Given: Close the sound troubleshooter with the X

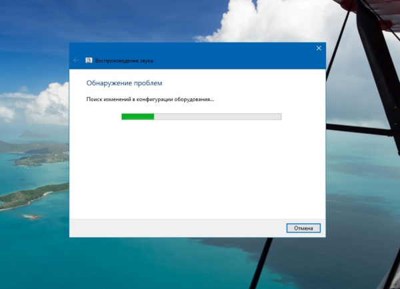Looking at the screenshot, I should (319, 49).
